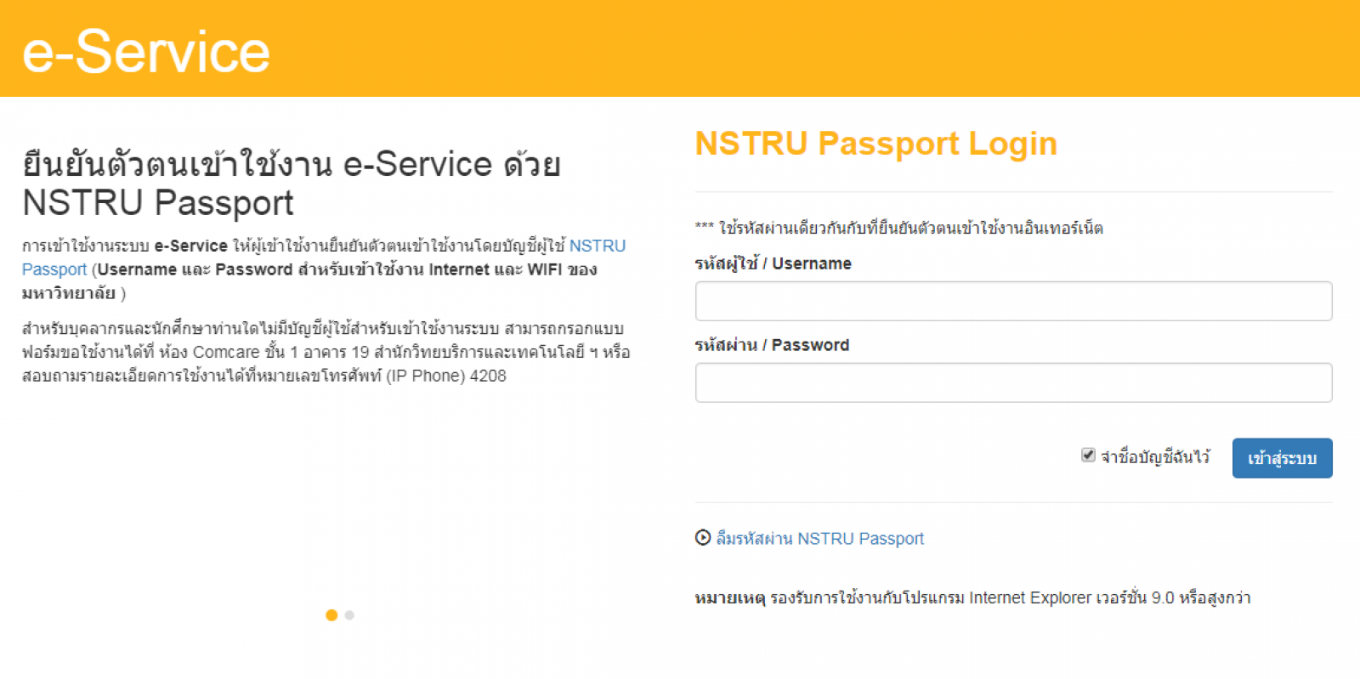The height and width of the screenshot is (679, 1360).
Task: Click the รหัสผู้ใช้ / Username label
Action: (773, 263)
